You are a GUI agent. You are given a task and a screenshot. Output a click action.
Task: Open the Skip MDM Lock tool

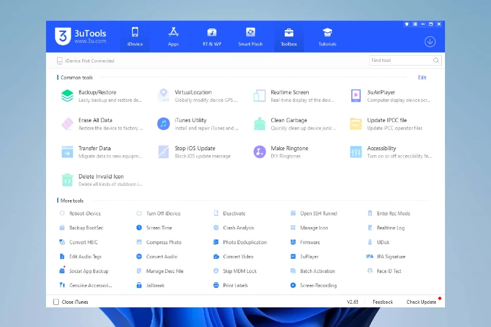235,271
